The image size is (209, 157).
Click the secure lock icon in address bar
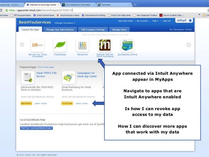click(x=6, y=10)
